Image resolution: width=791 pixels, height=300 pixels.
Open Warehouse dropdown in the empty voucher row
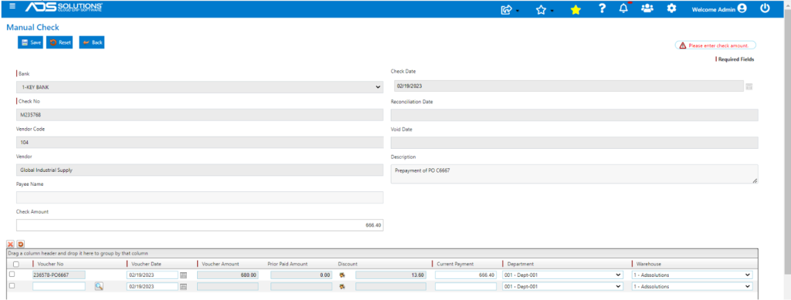click(692, 286)
